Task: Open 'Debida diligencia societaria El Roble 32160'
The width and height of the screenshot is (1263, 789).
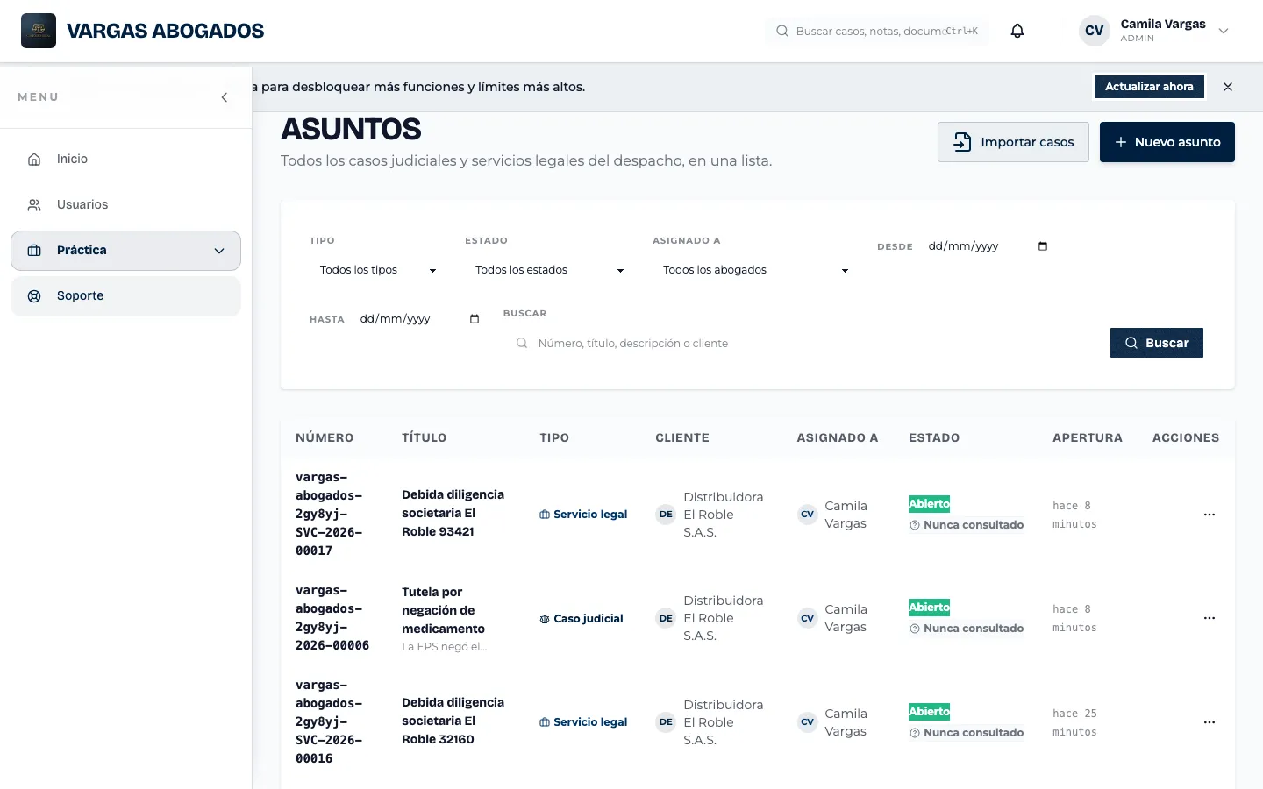Action: (453, 721)
